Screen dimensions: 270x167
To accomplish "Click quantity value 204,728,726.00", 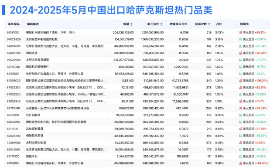I will tap(123, 32).
